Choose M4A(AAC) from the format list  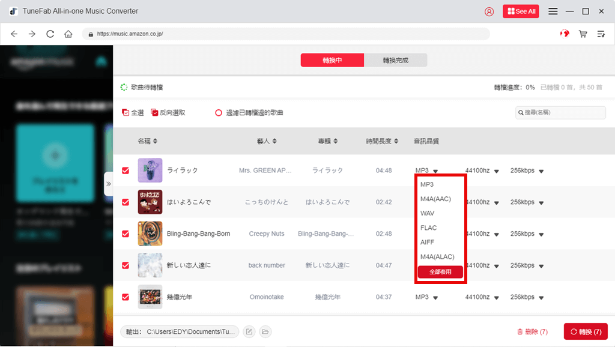[435, 199]
